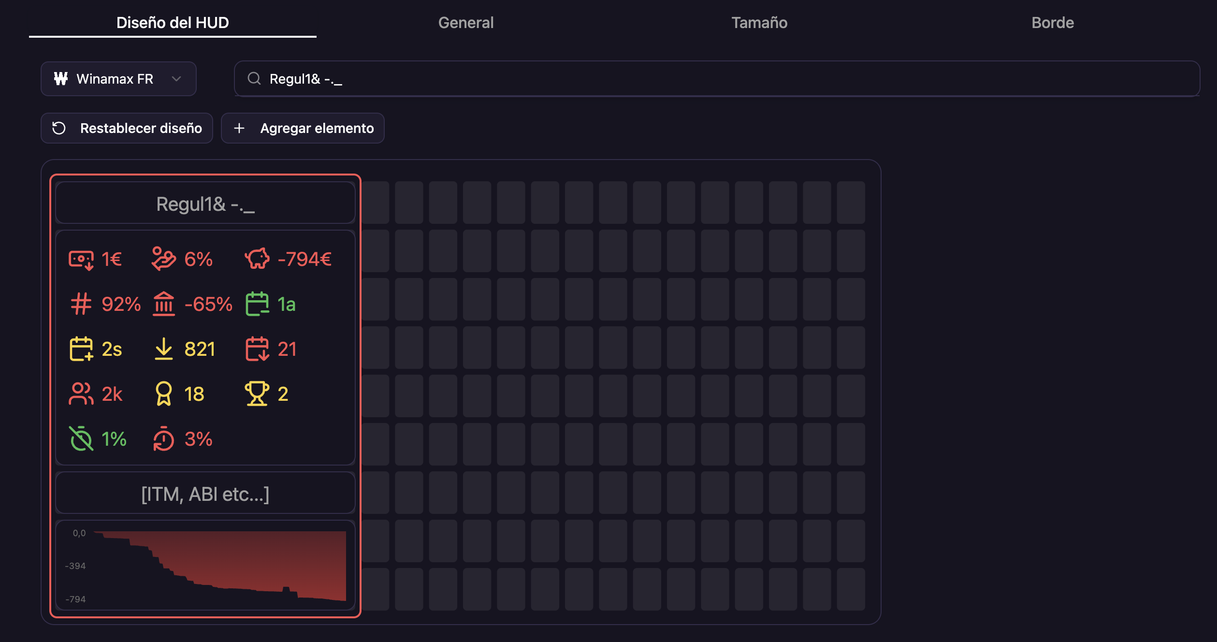Image resolution: width=1217 pixels, height=642 pixels.
Task: Click the 3% value text
Action: [198, 439]
